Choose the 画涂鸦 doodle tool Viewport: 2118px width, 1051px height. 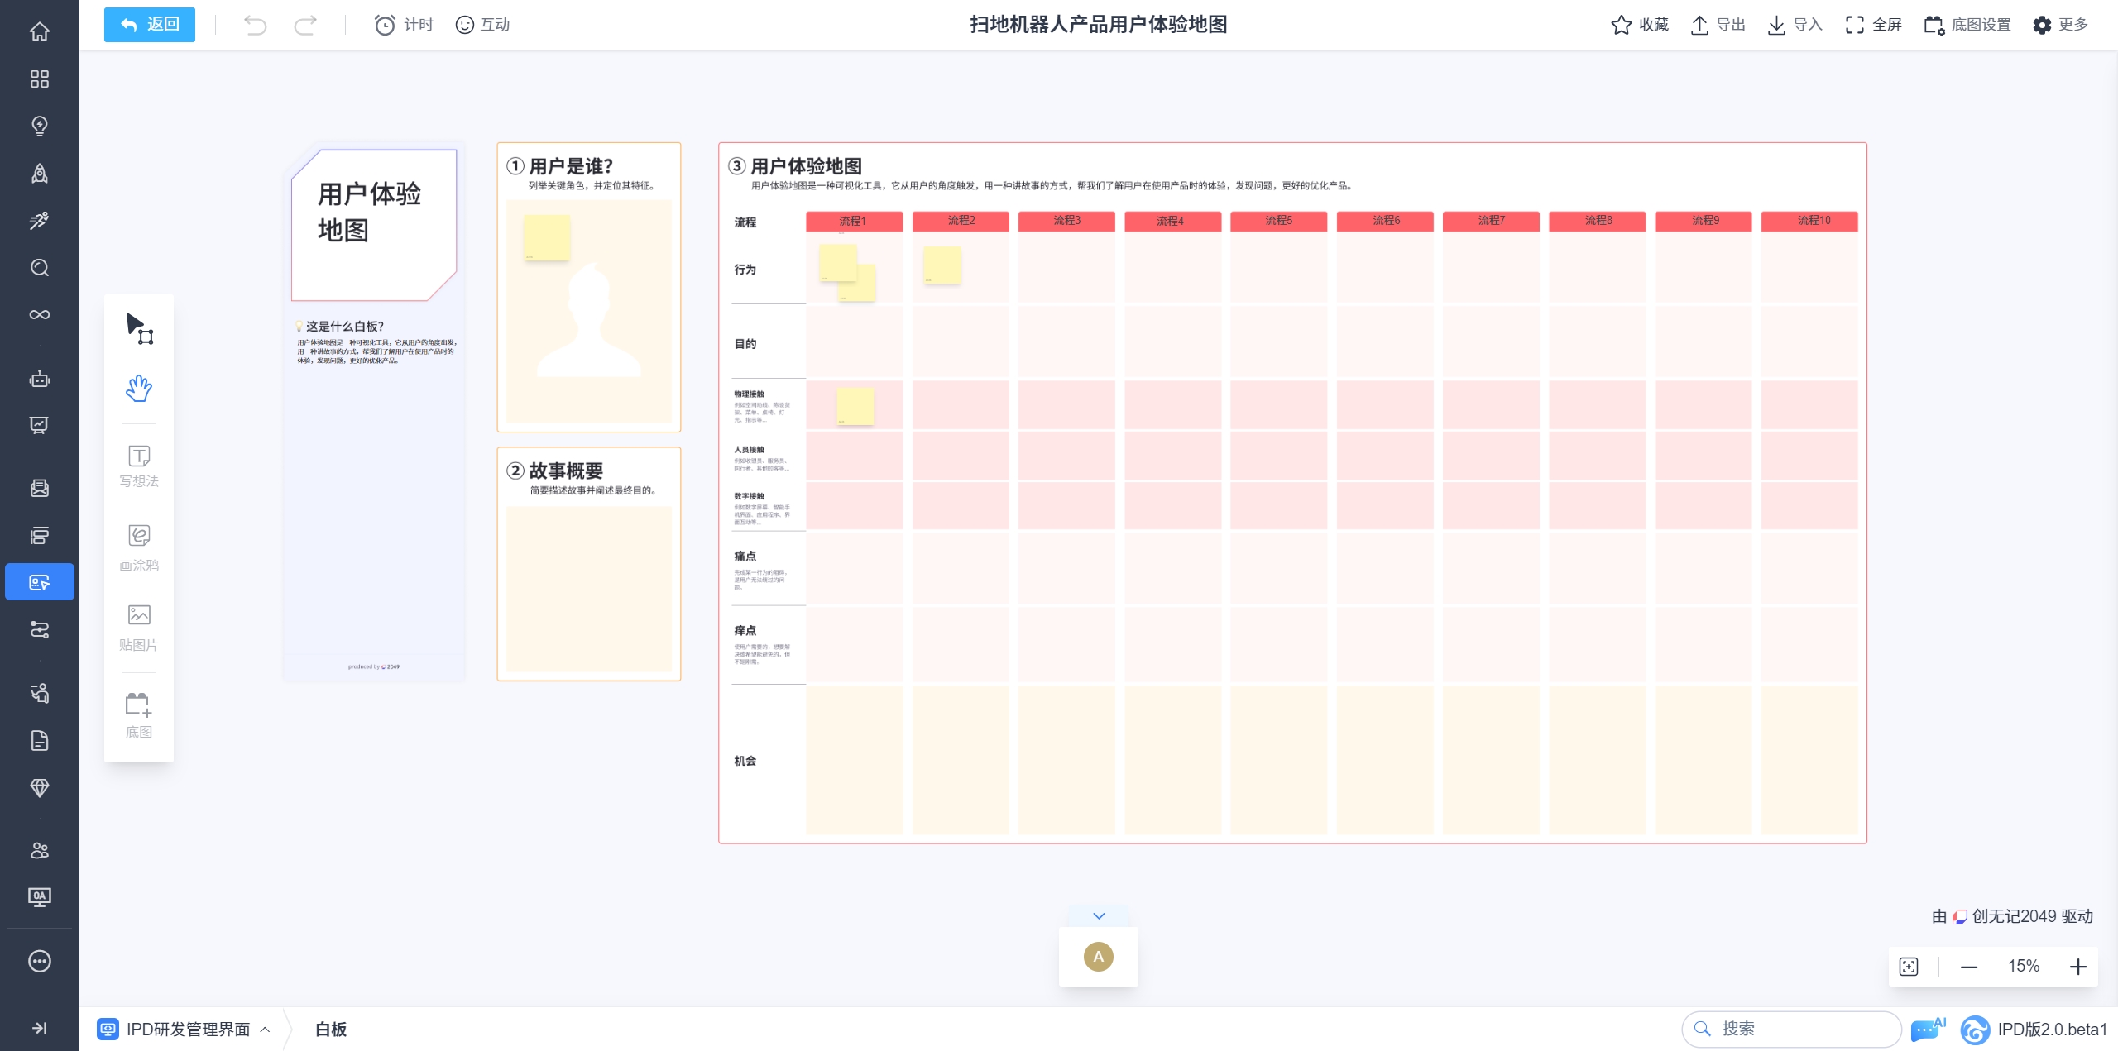click(x=138, y=547)
